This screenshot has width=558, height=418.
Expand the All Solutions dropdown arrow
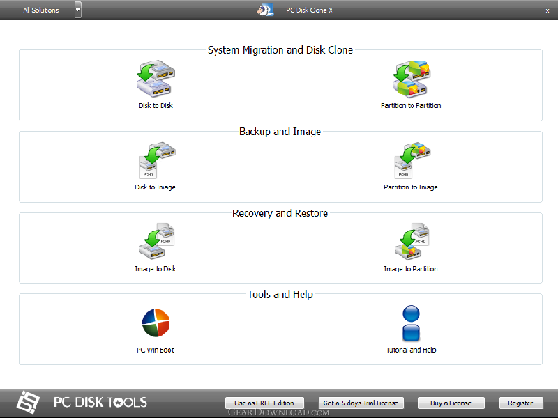coord(78,10)
